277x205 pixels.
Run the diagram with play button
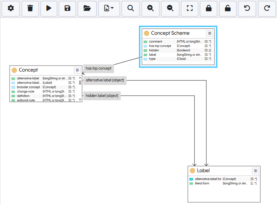coord(49,8)
